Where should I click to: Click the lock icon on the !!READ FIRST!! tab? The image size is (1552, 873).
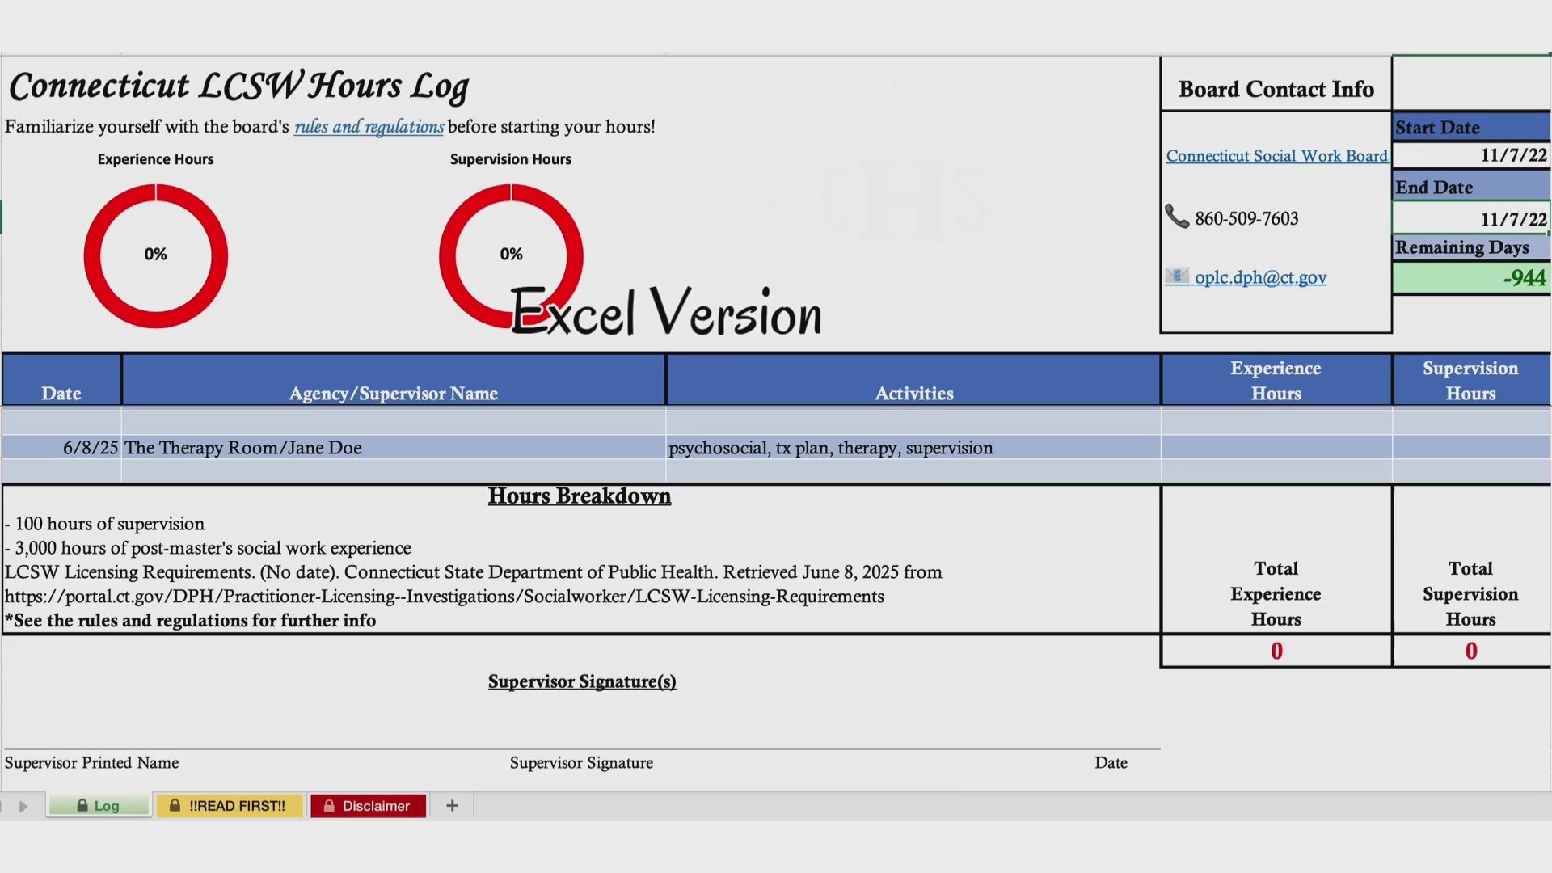click(175, 806)
